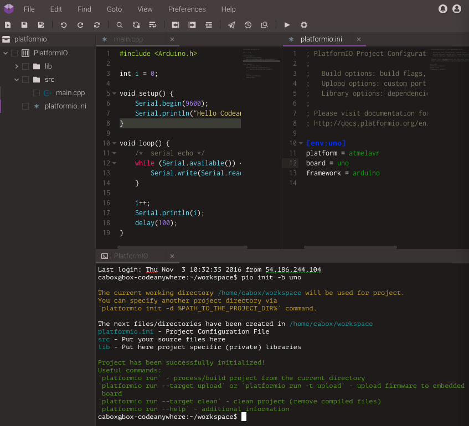Save the current file using the floppy icon
Image resolution: width=469 pixels, height=426 pixels.
[x=24, y=25]
